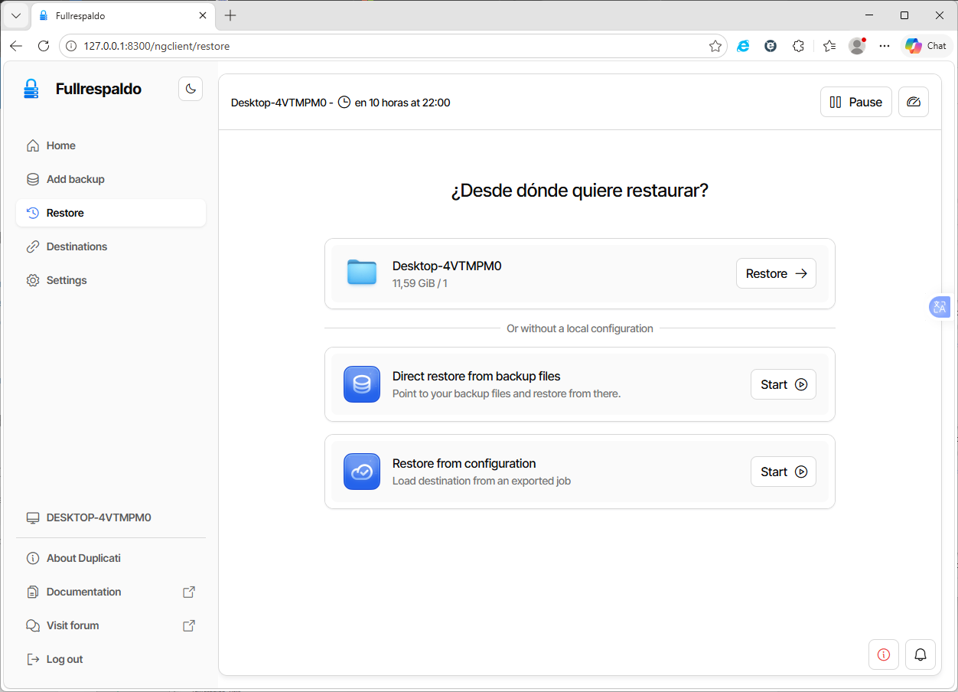Restore from Desktop-4VTMPM0 backup
The image size is (958, 692).
tap(776, 273)
